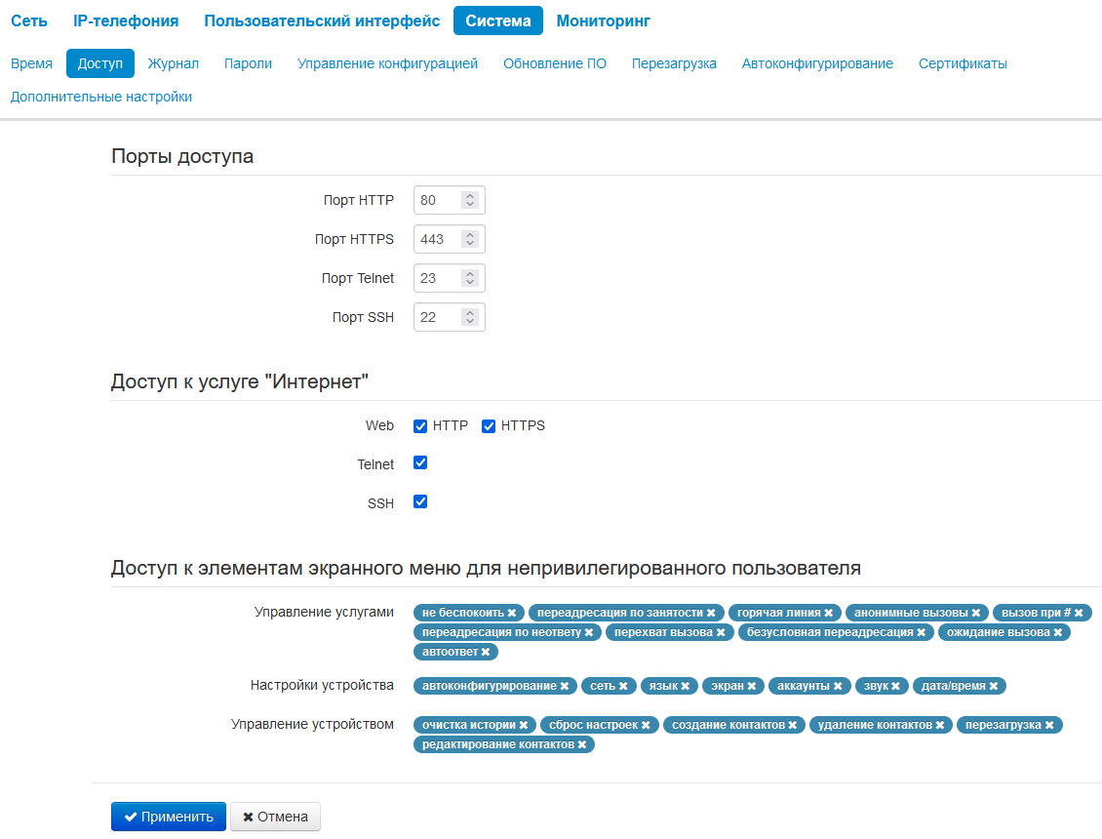1102x839 pixels.
Task: Go to the Перезагрузка tab
Action: click(x=674, y=63)
